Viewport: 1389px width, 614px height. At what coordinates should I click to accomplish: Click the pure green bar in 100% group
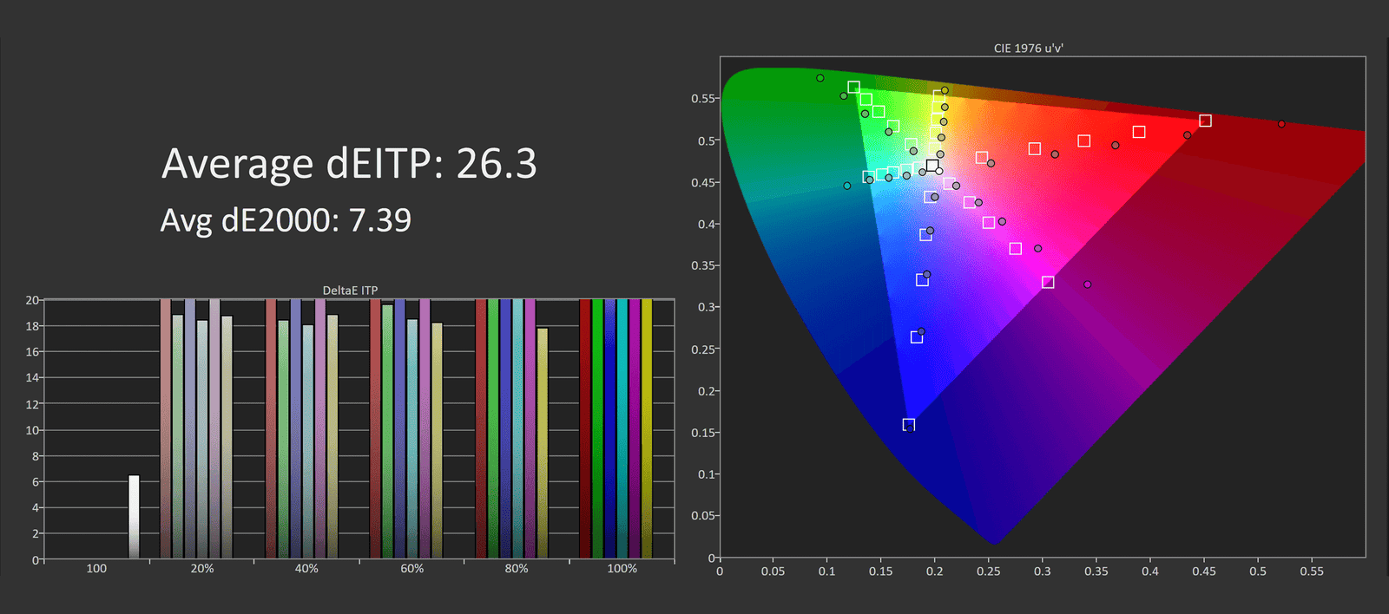click(x=597, y=429)
